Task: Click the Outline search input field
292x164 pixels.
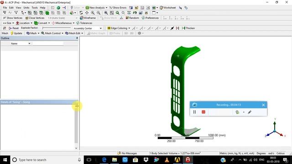Action: [48, 44]
